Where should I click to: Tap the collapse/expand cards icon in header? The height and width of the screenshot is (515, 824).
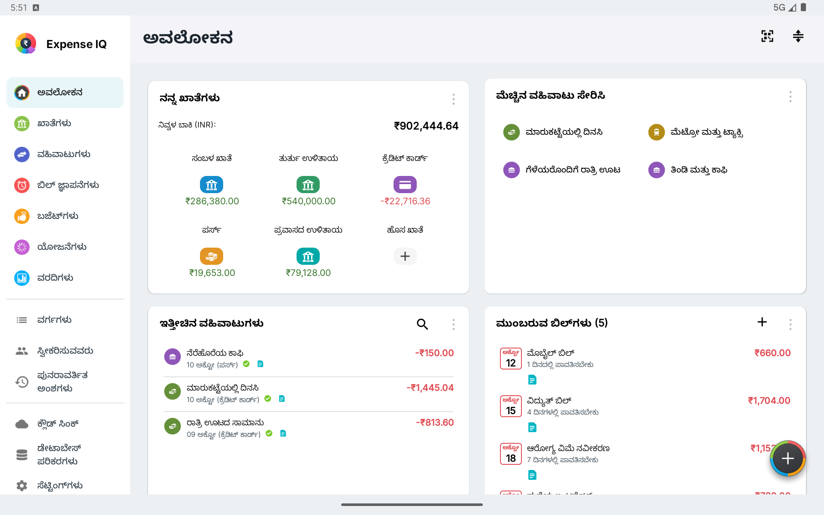[x=798, y=36]
